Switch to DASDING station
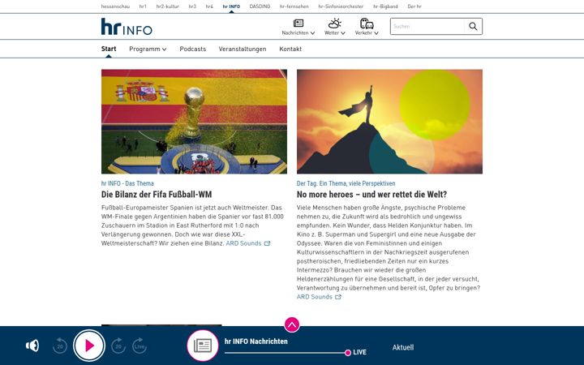This screenshot has height=365, width=584. 260,6
